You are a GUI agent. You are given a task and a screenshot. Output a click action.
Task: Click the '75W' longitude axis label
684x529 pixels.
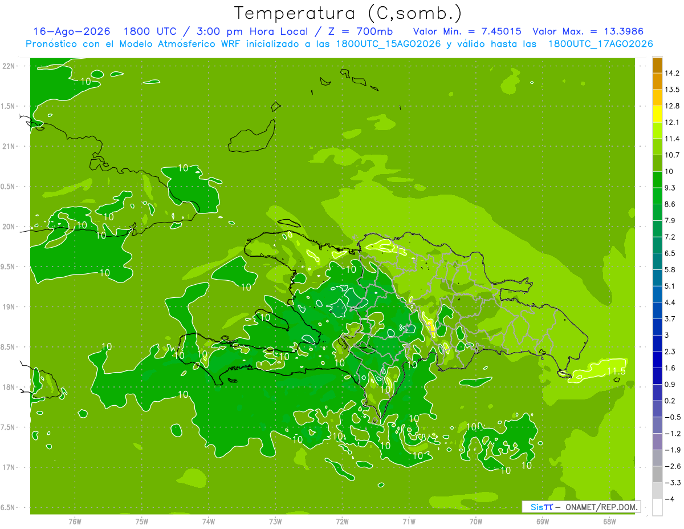pos(142,522)
